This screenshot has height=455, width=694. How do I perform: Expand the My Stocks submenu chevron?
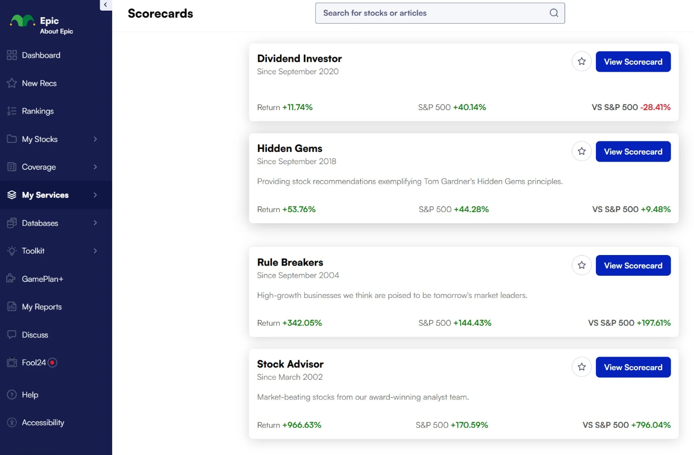[x=95, y=139]
